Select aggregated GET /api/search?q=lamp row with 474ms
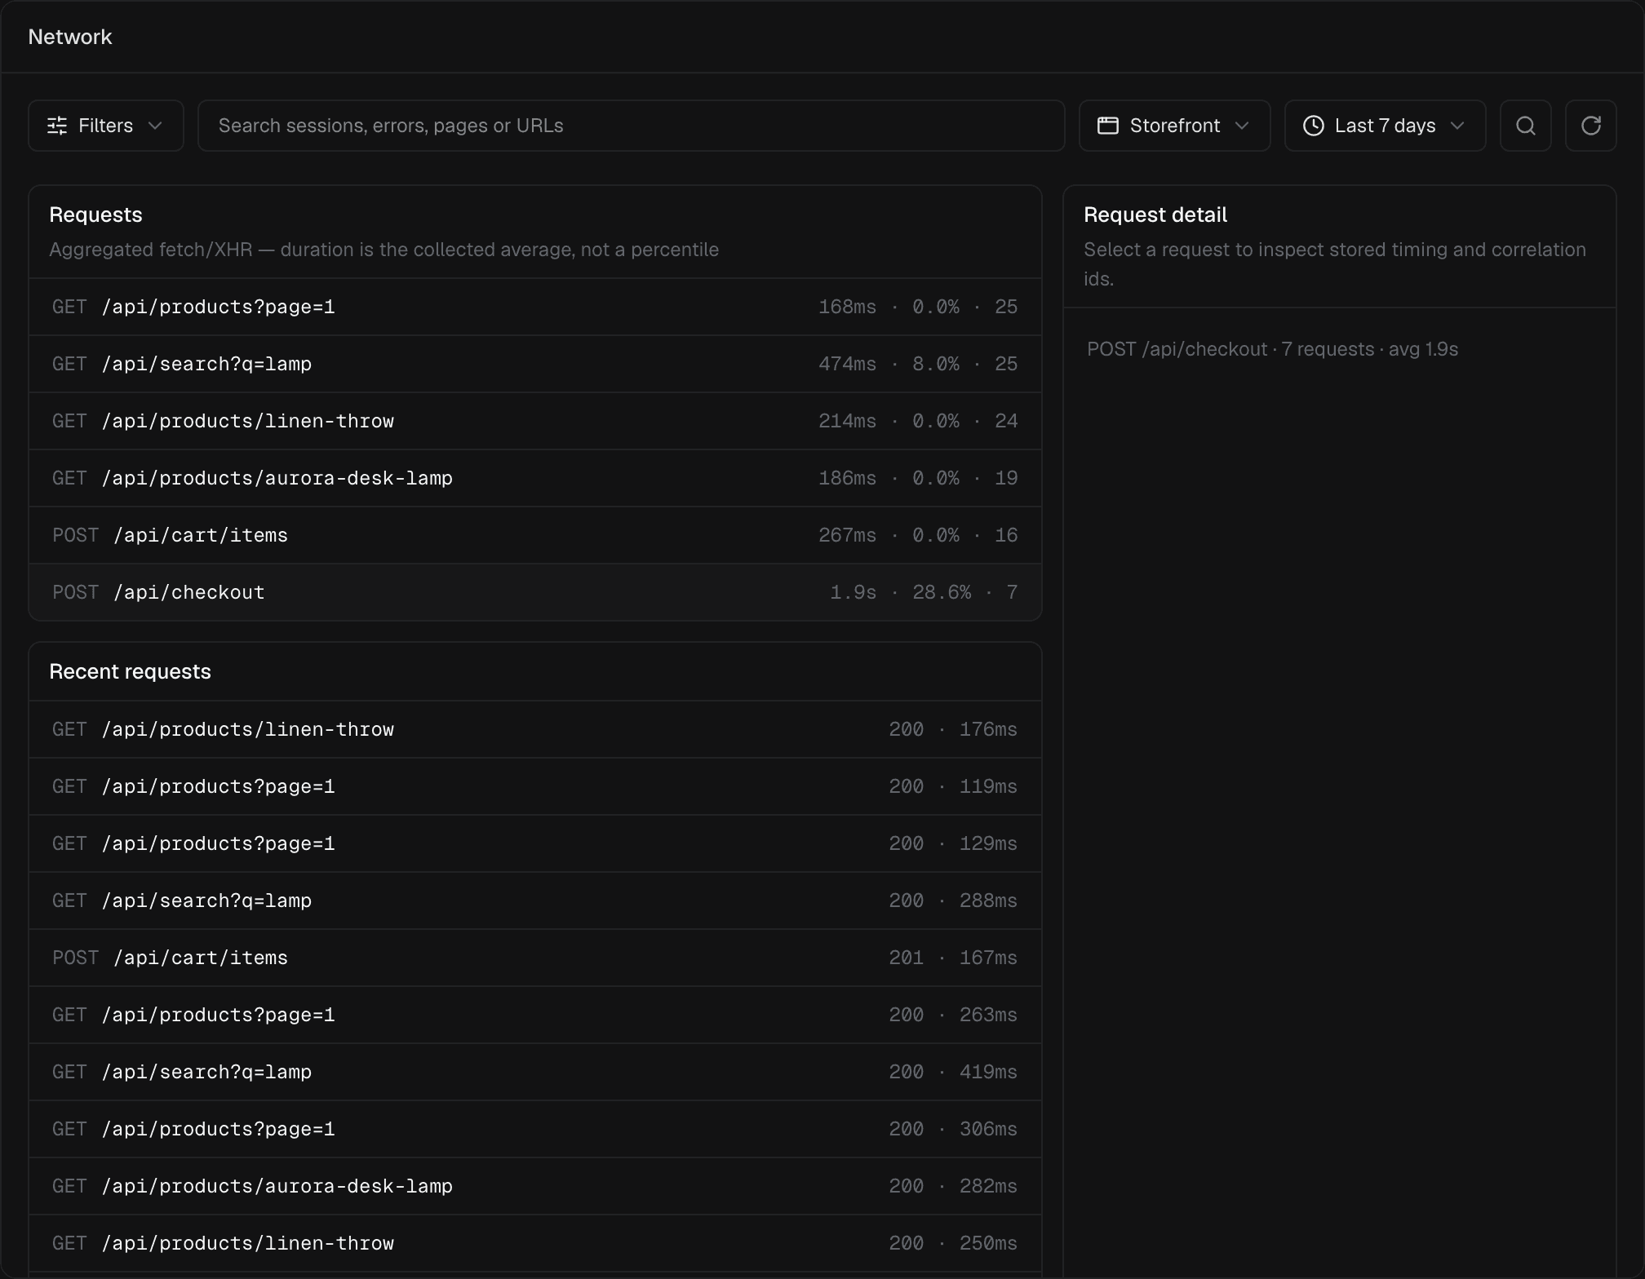The height and width of the screenshot is (1279, 1645). (x=535, y=364)
